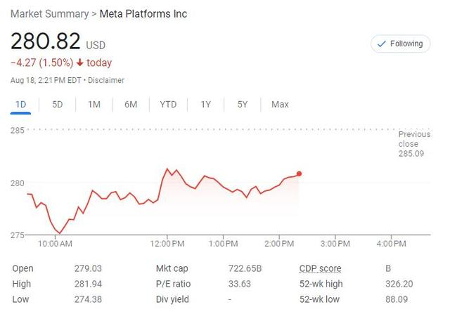The height and width of the screenshot is (314, 450).
Task: Click the Previous close 285.09 label
Action: click(x=414, y=143)
